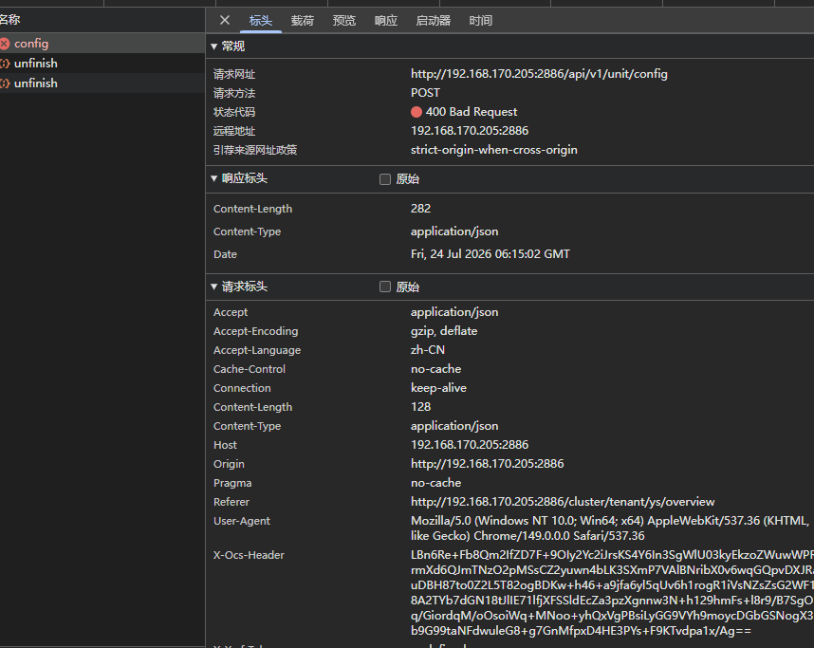Open the 启动器 tab
Image resolution: width=814 pixels, height=648 pixels.
(x=433, y=21)
